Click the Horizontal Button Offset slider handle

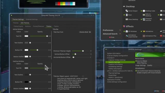click(x=73, y=57)
